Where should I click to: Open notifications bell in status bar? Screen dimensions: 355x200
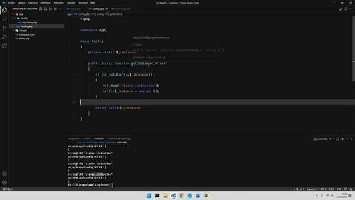click(351, 189)
